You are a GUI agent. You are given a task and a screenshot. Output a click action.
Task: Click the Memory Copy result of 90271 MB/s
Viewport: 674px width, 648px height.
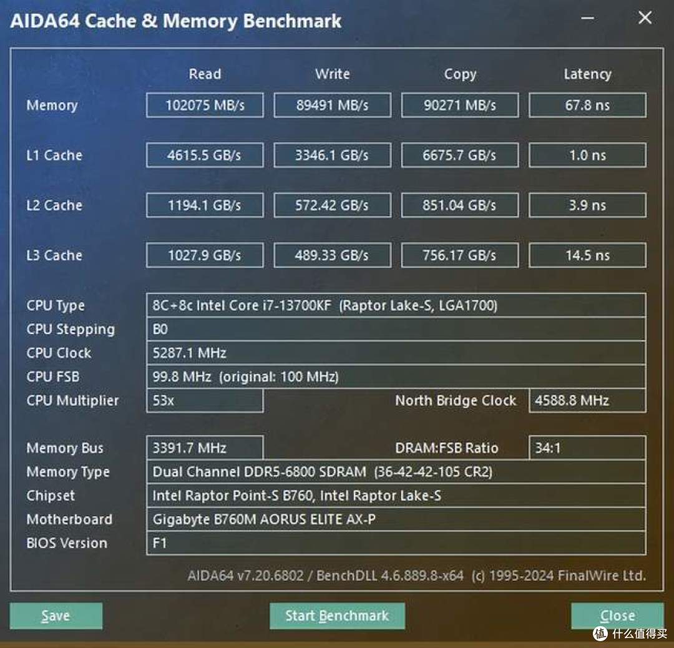tap(460, 105)
